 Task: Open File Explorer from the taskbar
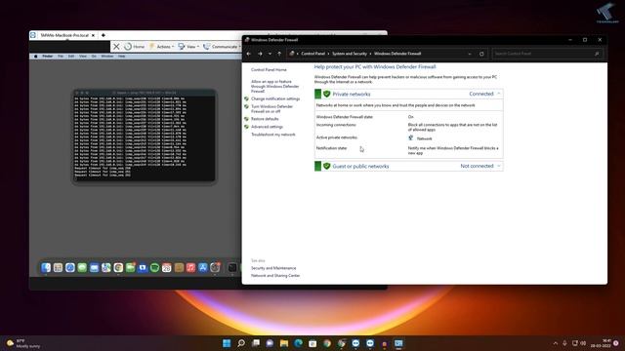tap(284, 343)
